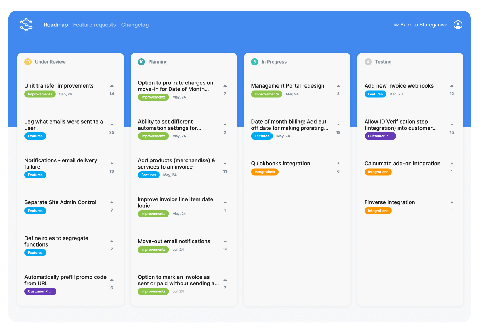Screen dimensions: 481x331
Task: Select the Roadmap tab
Action: pyautogui.click(x=56, y=25)
